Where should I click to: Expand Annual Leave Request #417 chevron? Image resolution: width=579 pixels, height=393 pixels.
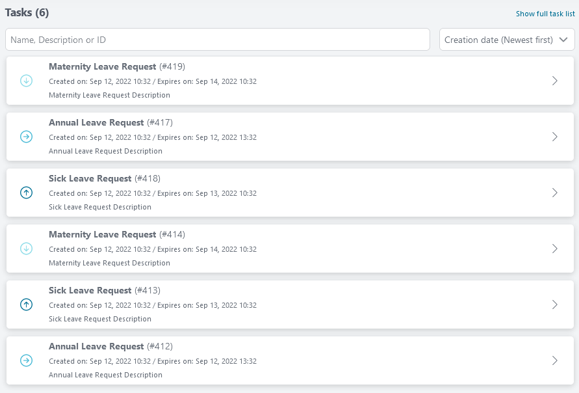(554, 137)
